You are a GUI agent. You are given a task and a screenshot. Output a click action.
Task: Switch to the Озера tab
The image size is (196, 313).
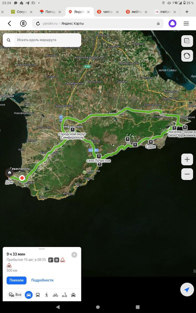tap(19, 12)
